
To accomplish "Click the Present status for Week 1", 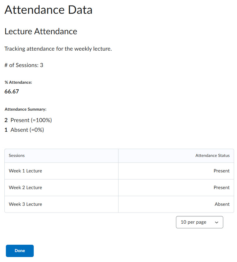I will 221,171.
